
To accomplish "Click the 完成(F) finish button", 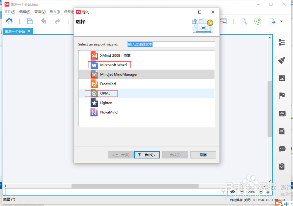I will coord(175,155).
